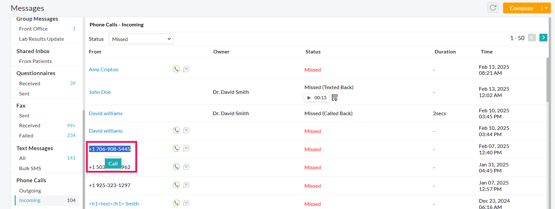Click the message icon for Amy Criptoo

[186, 69]
